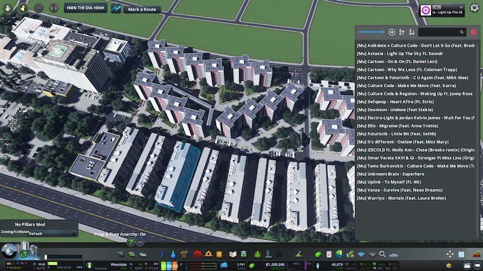This screenshot has height=271, width=483.
Task: Click the traffic lights tool icon
Action: [x=54, y=8]
